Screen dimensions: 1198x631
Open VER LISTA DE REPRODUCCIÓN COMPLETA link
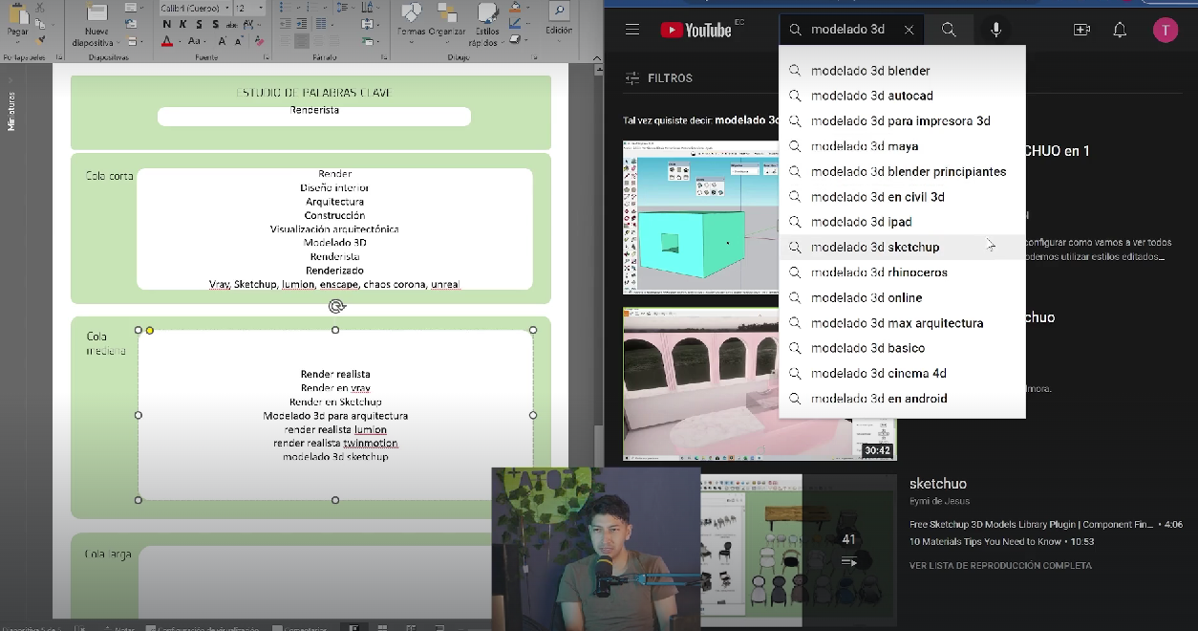coord(1000,566)
